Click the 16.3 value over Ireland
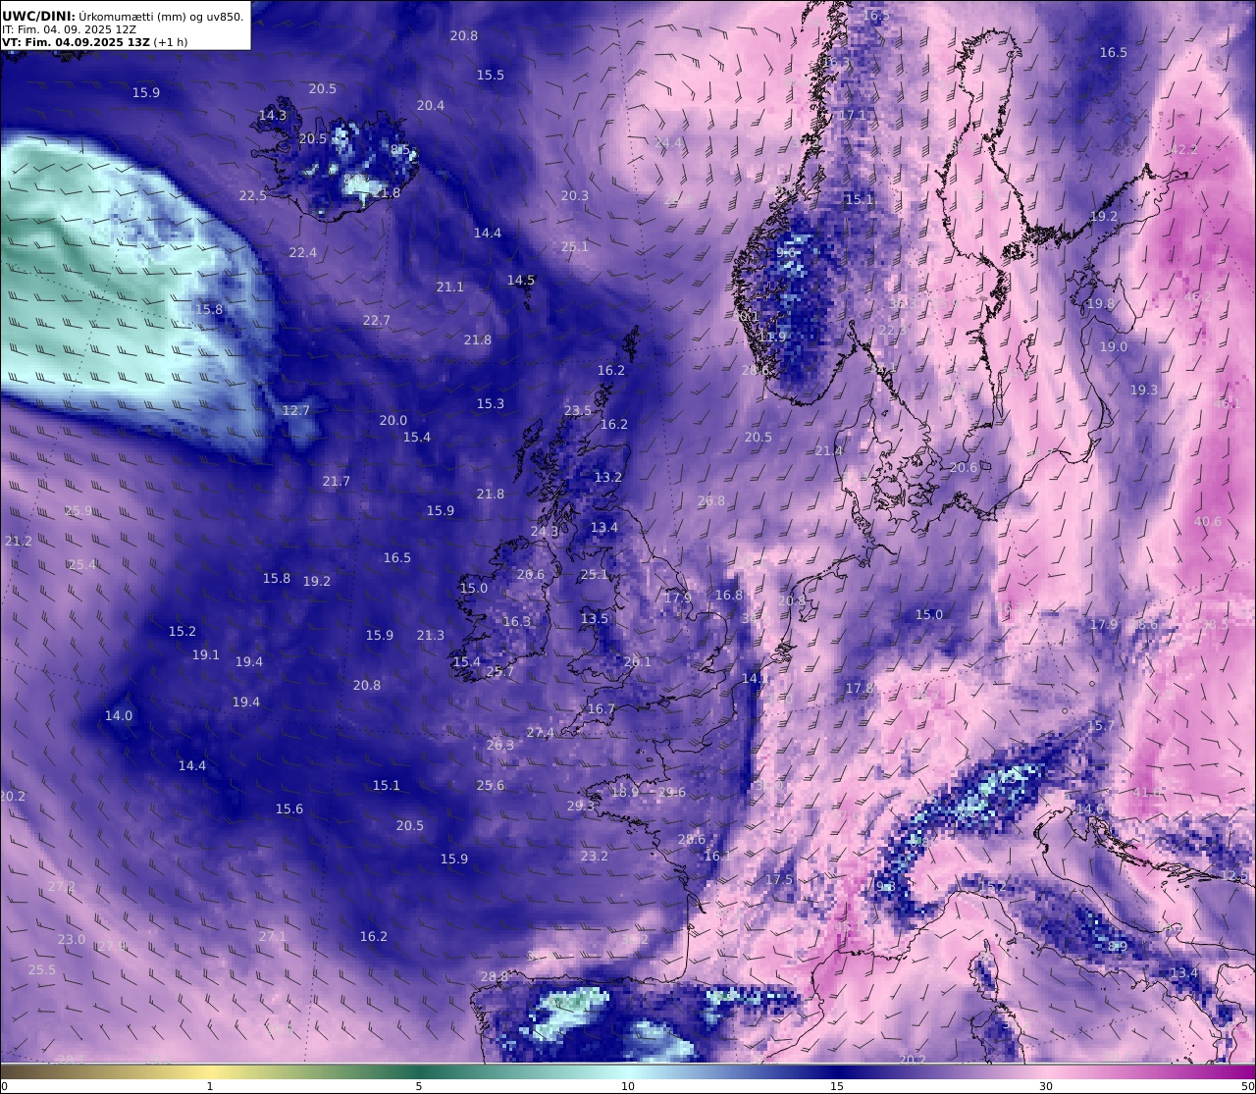Viewport: 1256px width, 1094px height. (x=517, y=621)
